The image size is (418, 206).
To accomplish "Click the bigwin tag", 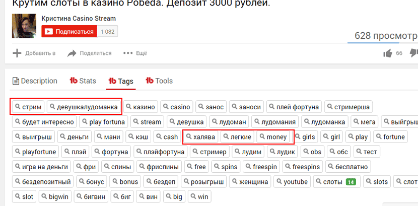I will [x=55, y=196].
